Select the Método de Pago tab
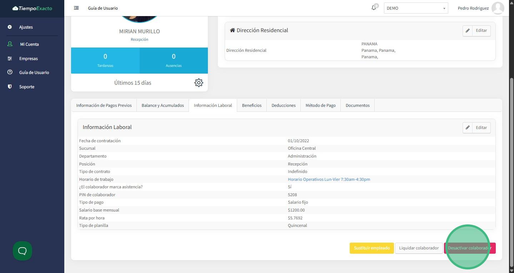This screenshot has height=273, width=514. [x=320, y=105]
